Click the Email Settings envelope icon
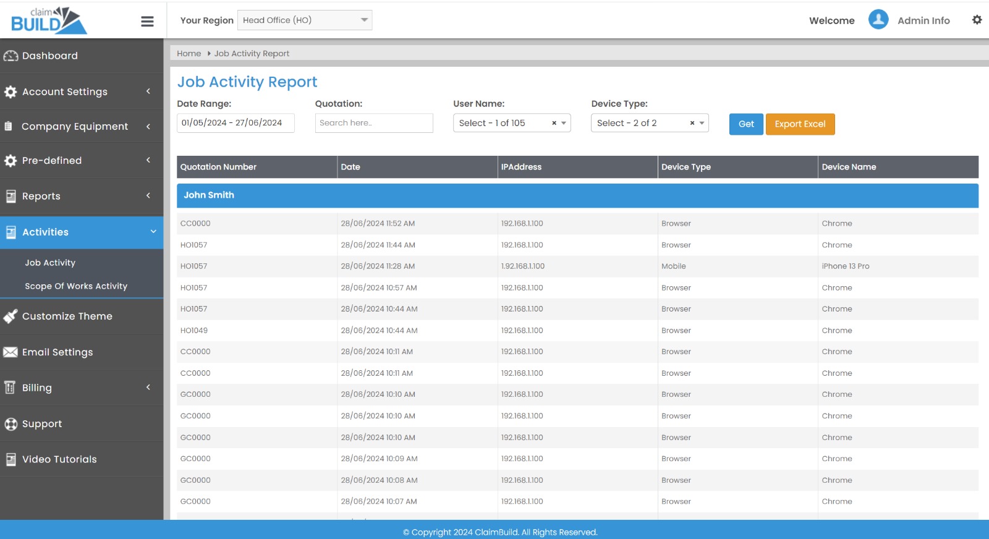This screenshot has width=989, height=539. 11,352
